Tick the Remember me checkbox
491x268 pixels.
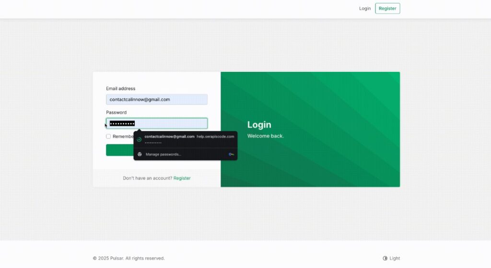coord(108,136)
